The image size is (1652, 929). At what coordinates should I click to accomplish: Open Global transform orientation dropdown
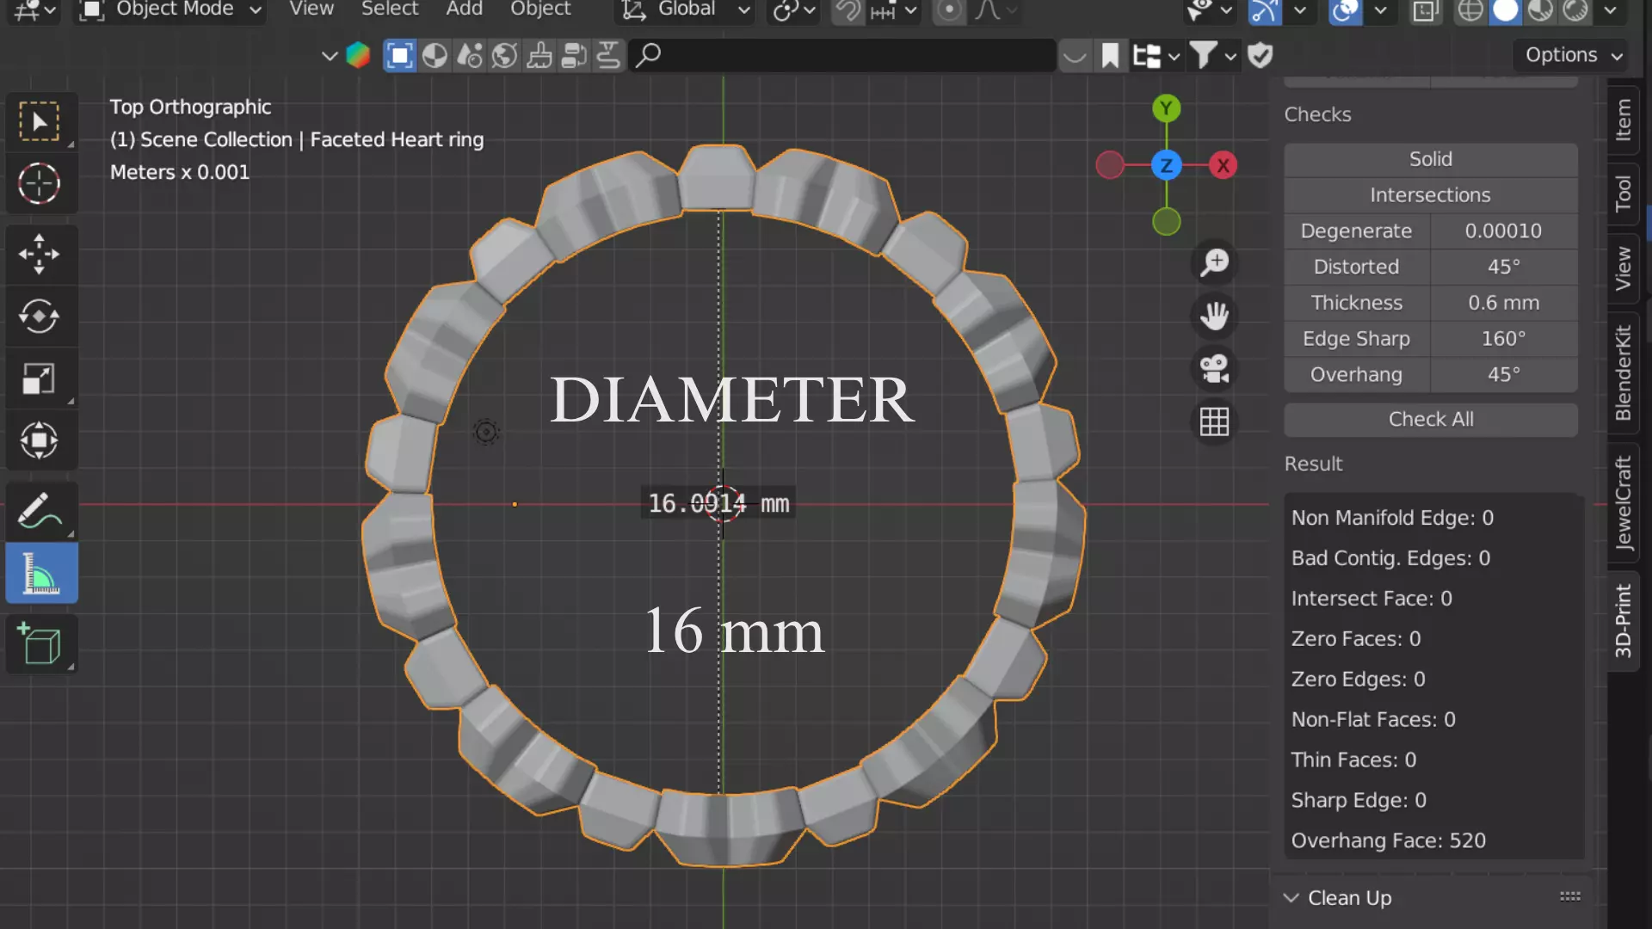click(686, 10)
